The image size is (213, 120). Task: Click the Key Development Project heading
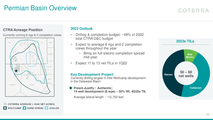92,74
